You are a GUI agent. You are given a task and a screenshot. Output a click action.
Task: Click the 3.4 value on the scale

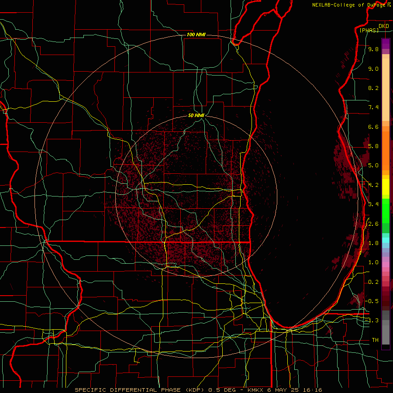pyautogui.click(x=373, y=204)
